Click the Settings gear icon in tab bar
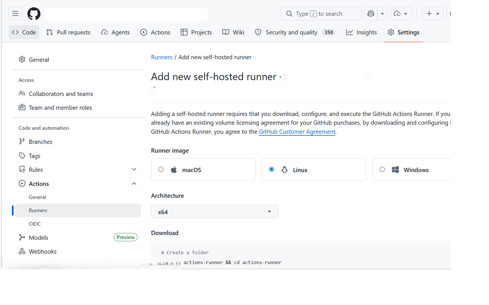Viewport: 489px width, 305px height. tap(391, 32)
